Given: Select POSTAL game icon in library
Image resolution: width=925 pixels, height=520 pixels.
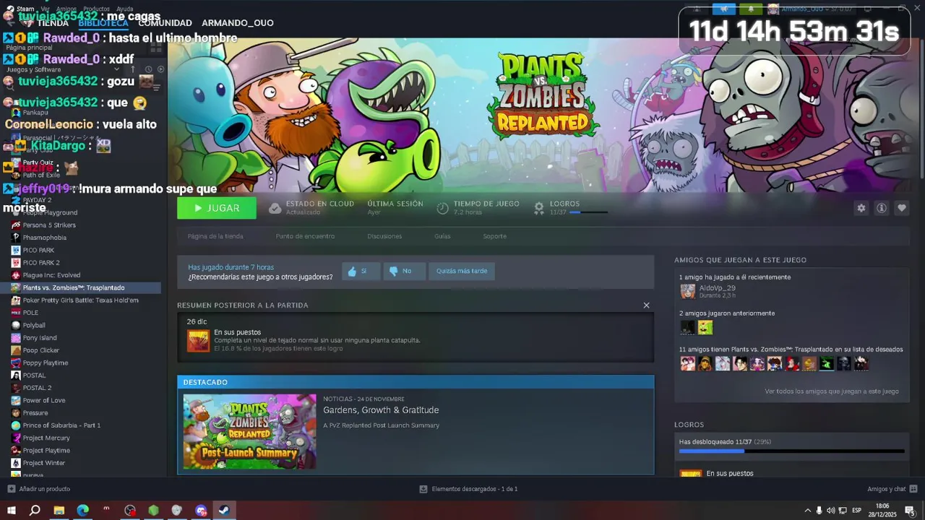Looking at the screenshot, I should click(x=16, y=376).
